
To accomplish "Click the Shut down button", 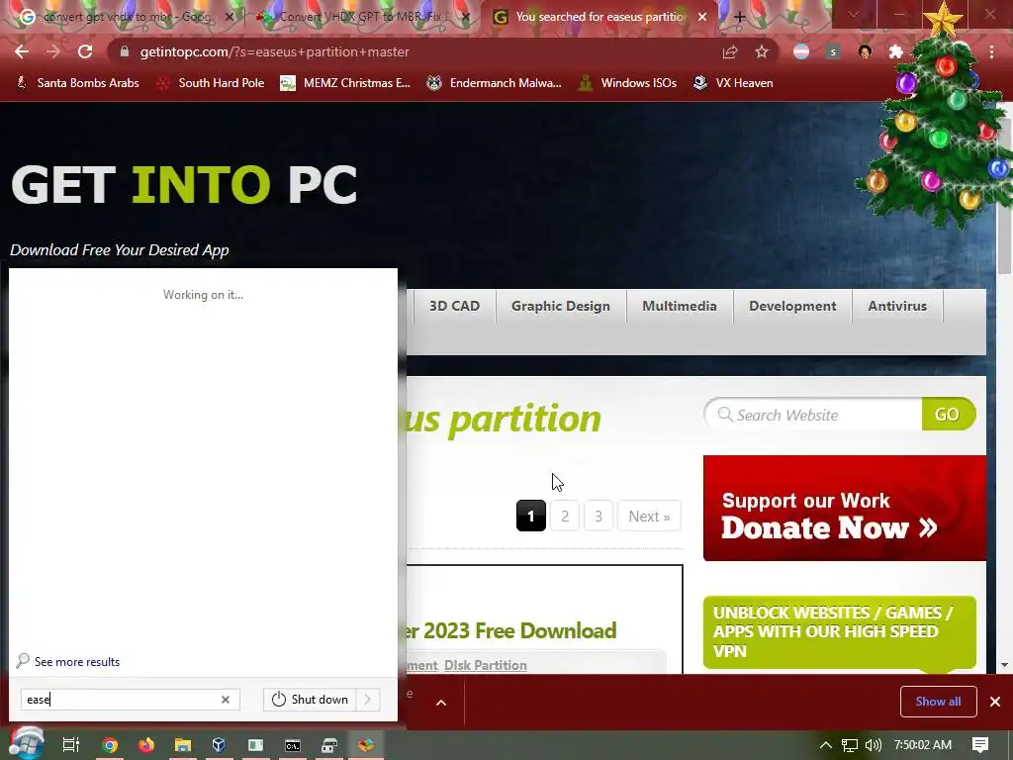I will tap(310, 700).
